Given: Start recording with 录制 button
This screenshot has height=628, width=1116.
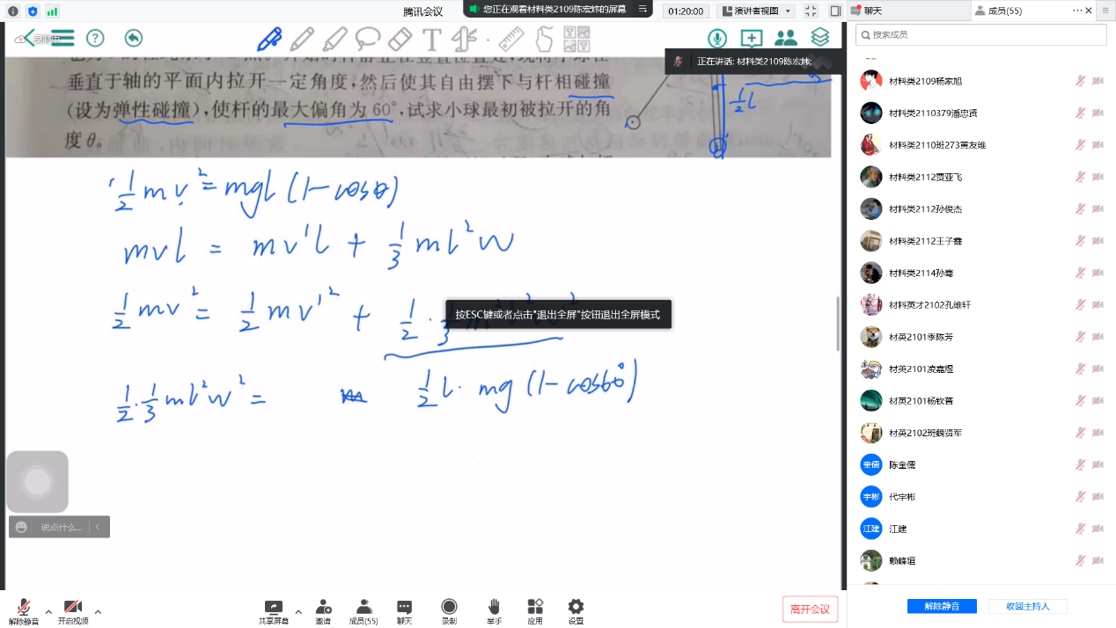Looking at the screenshot, I should 449,610.
